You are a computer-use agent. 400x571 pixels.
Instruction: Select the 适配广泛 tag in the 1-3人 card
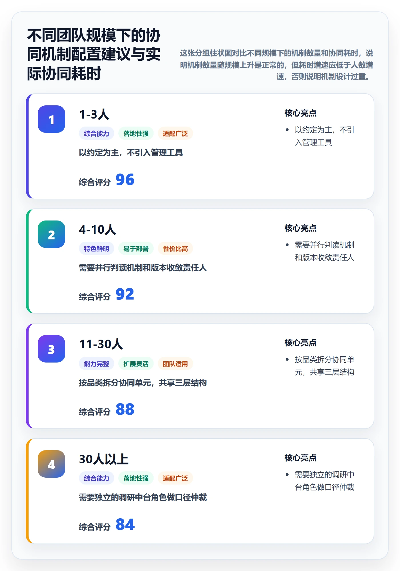175,133
